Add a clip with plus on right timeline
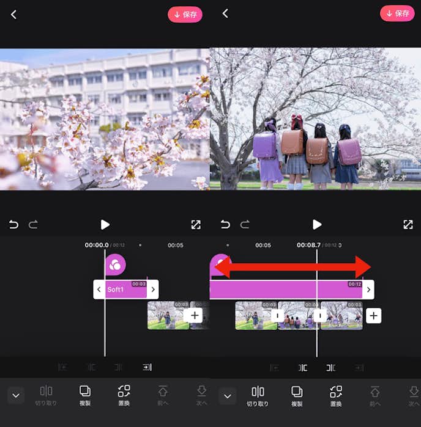Viewport: 421px width, 427px height. tap(373, 316)
